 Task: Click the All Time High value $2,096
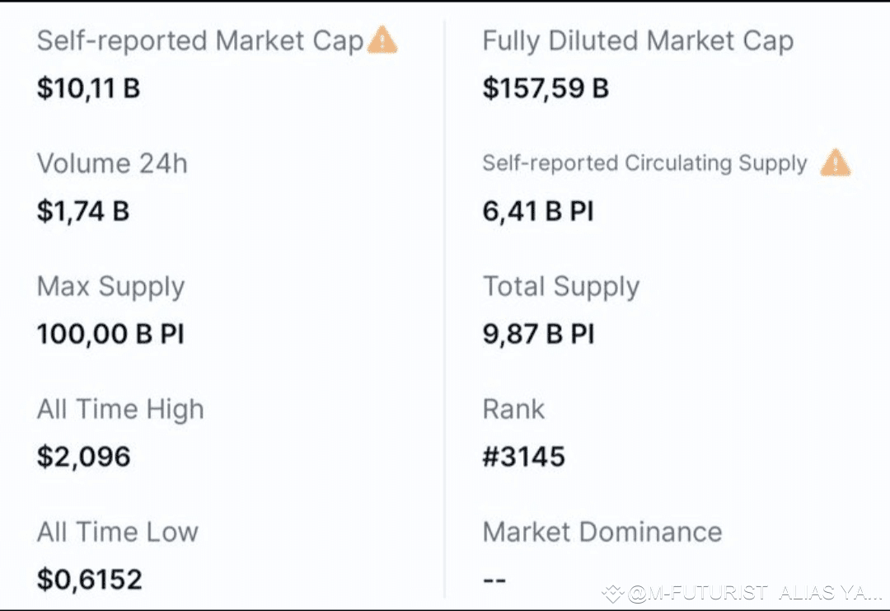(83, 456)
